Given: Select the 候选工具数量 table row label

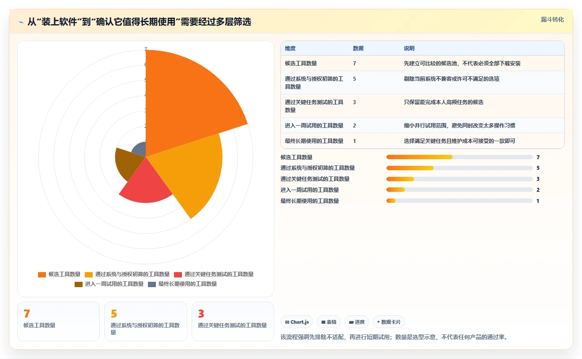Looking at the screenshot, I should point(301,64).
